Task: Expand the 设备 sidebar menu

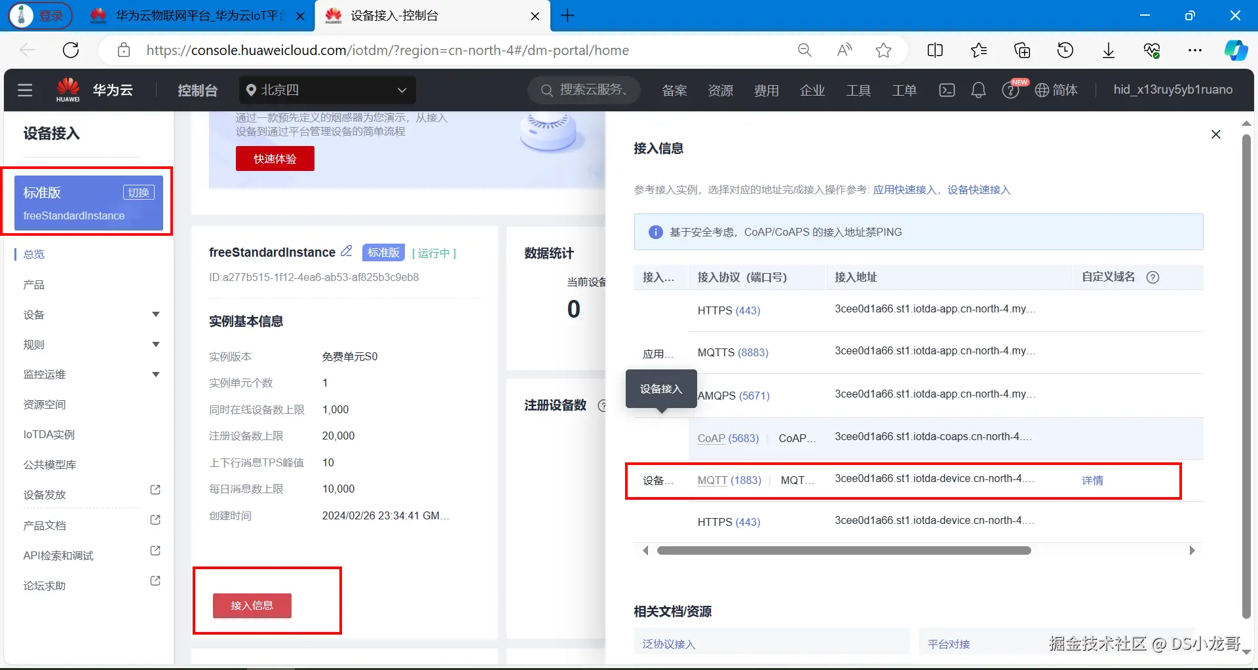Action: [156, 314]
